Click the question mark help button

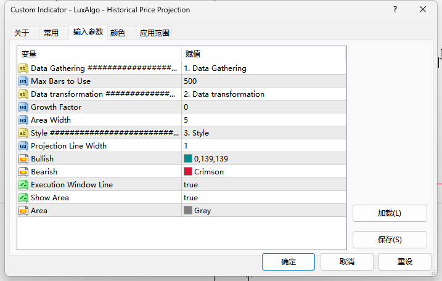(x=395, y=10)
